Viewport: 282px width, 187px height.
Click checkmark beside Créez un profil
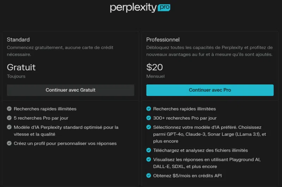tap(9, 143)
